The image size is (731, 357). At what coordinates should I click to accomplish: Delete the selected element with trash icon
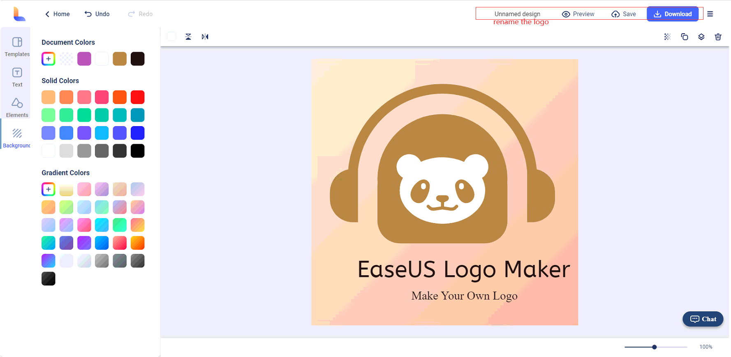718,37
